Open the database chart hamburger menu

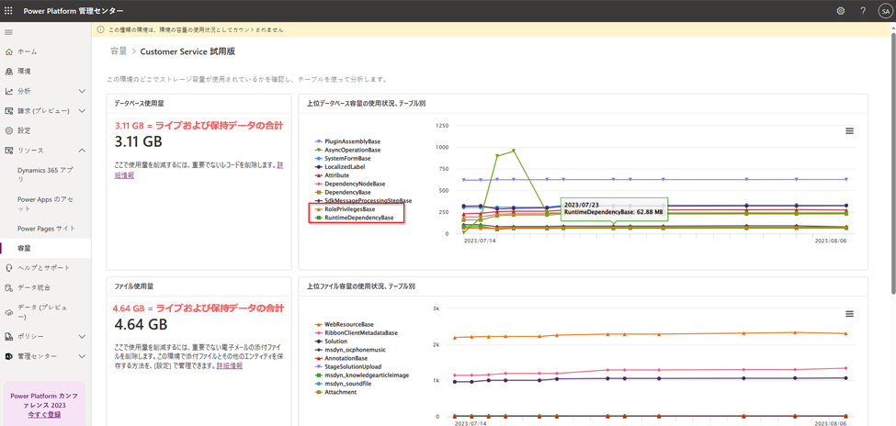coord(849,130)
